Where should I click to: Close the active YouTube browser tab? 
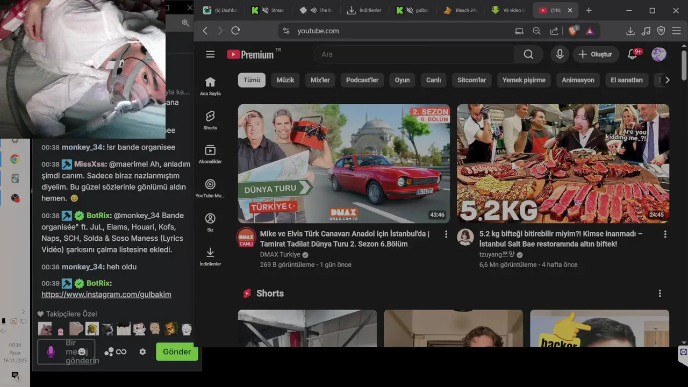570,10
